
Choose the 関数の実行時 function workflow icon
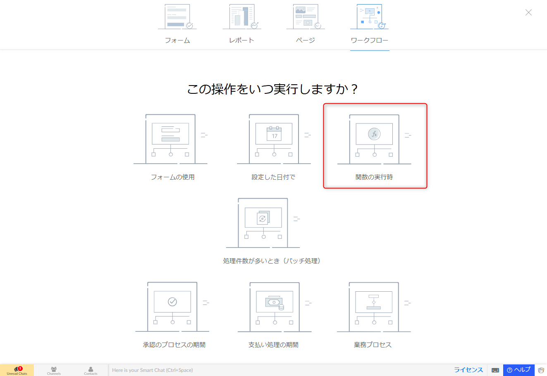point(374,140)
